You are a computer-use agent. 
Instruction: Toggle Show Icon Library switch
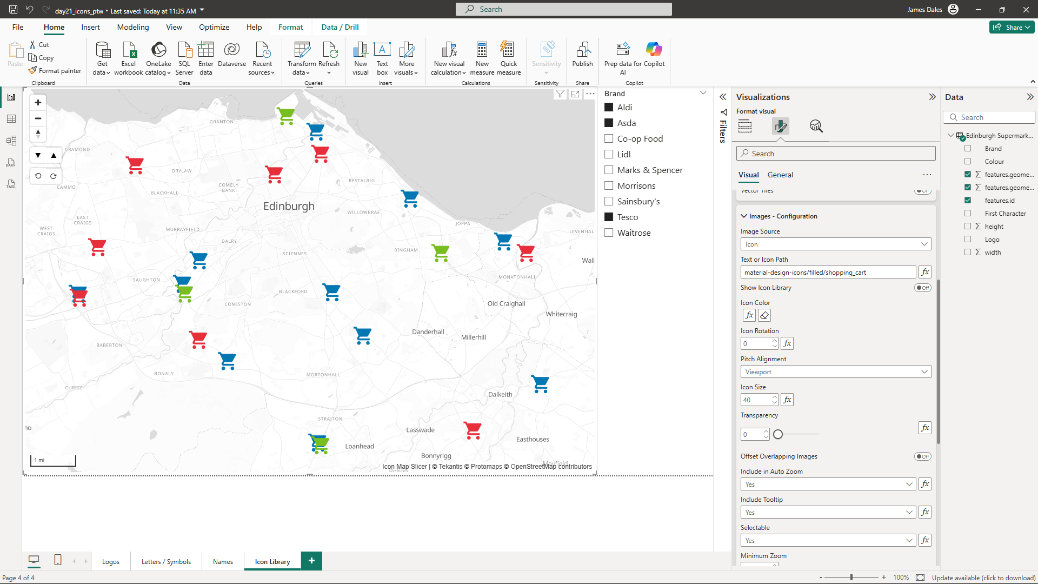pyautogui.click(x=922, y=288)
